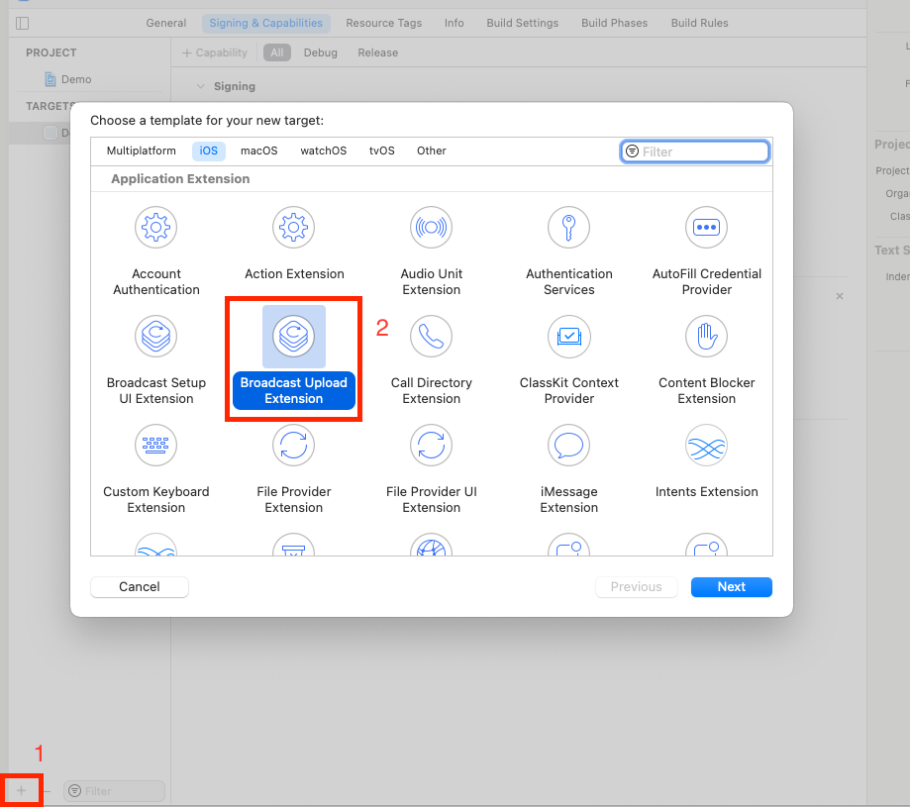Pick the Intents Extension icon
Image resolution: width=910 pixels, height=807 pixels.
point(706,445)
